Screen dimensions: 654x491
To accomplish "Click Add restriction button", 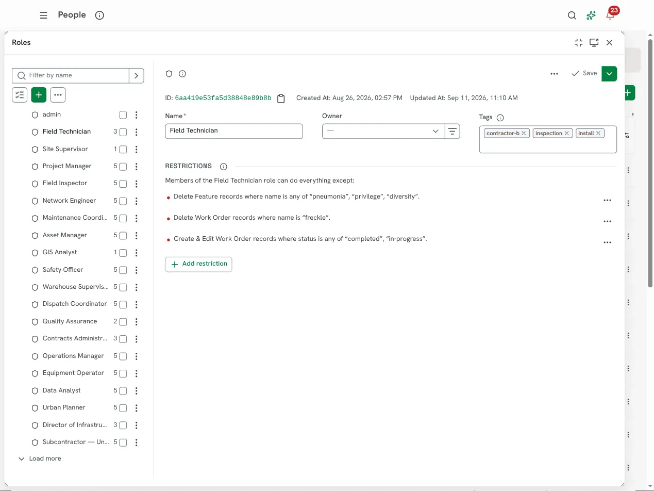I will (x=198, y=264).
